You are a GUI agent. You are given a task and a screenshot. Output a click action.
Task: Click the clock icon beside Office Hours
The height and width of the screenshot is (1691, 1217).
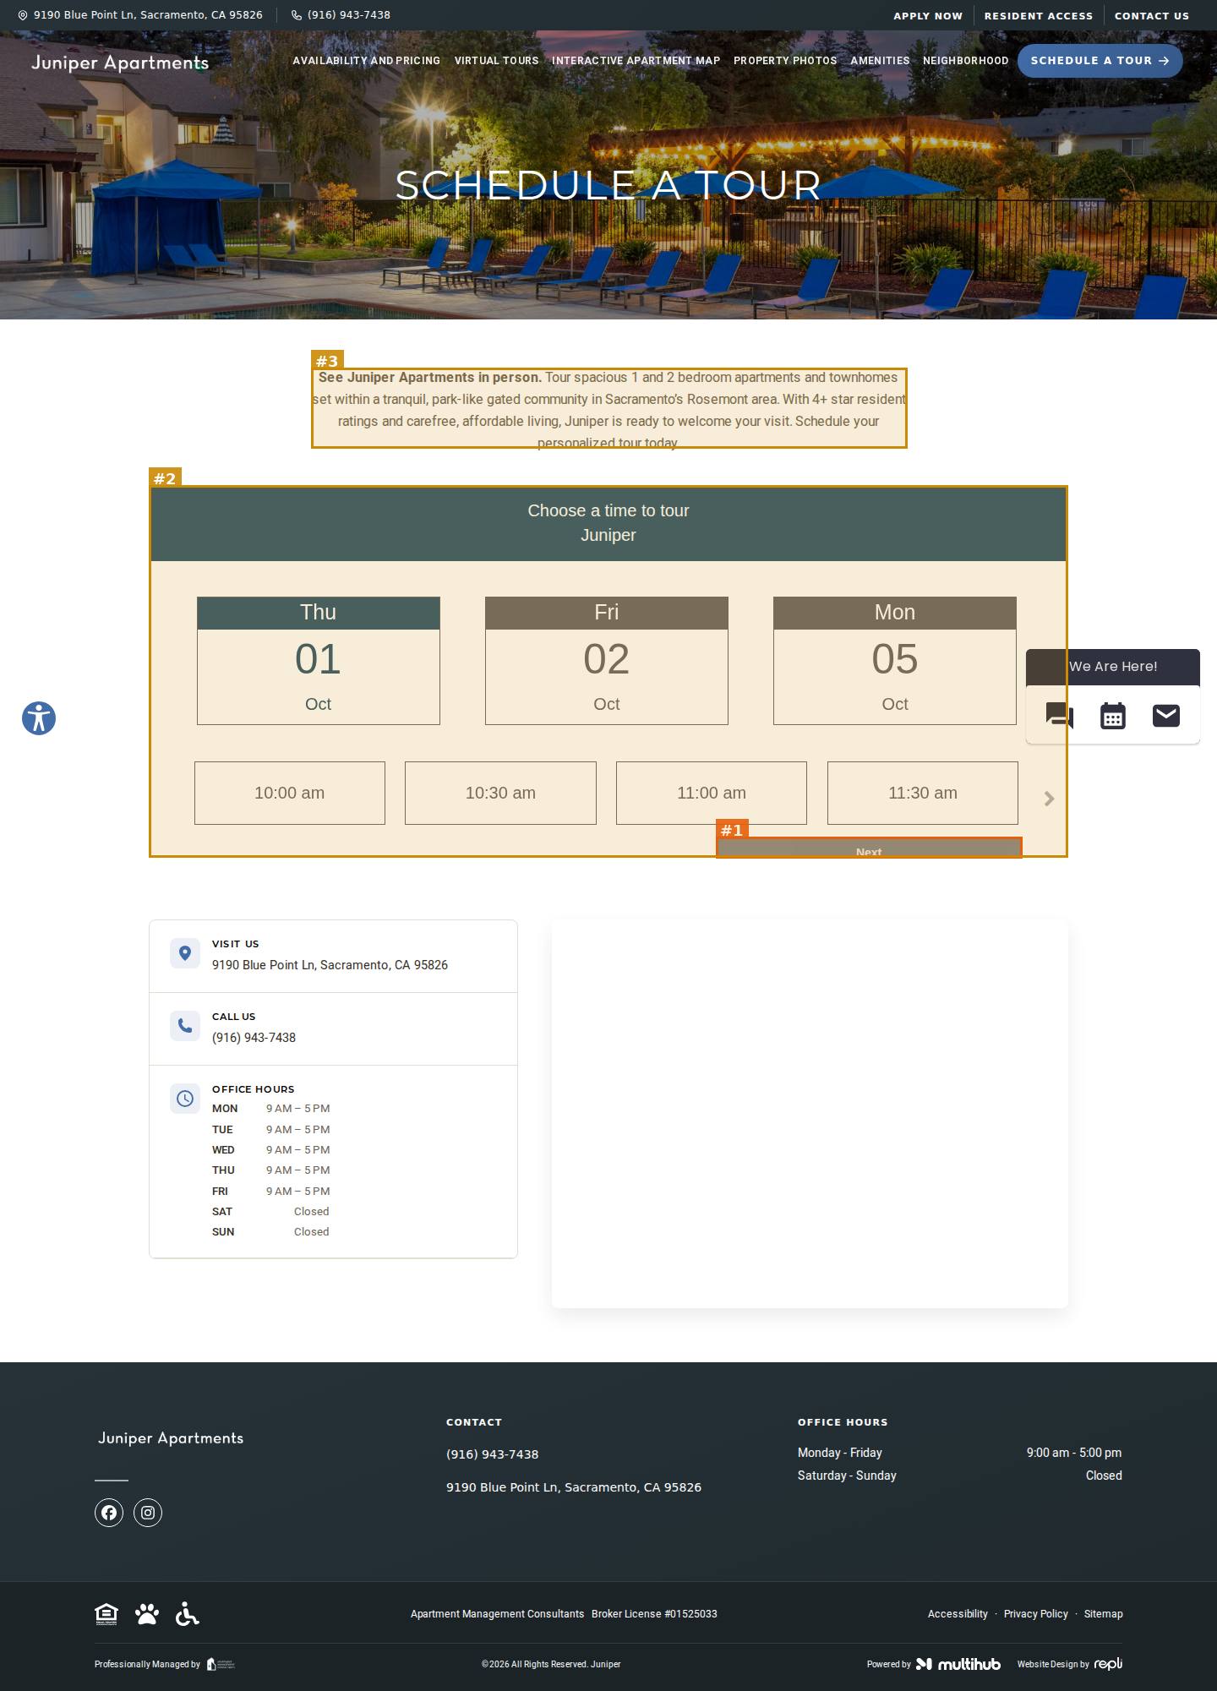185,1099
